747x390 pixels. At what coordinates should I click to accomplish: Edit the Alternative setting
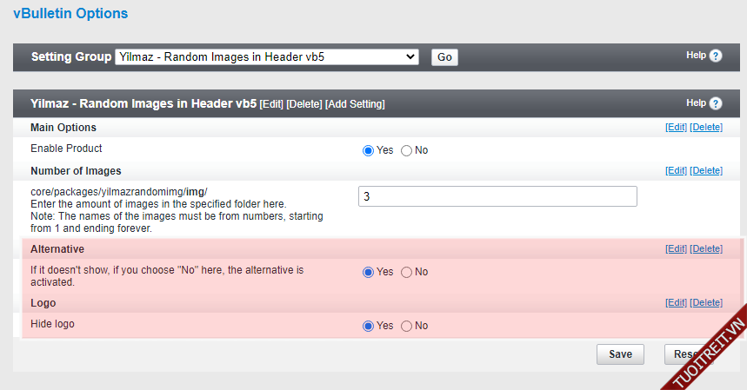pos(676,249)
